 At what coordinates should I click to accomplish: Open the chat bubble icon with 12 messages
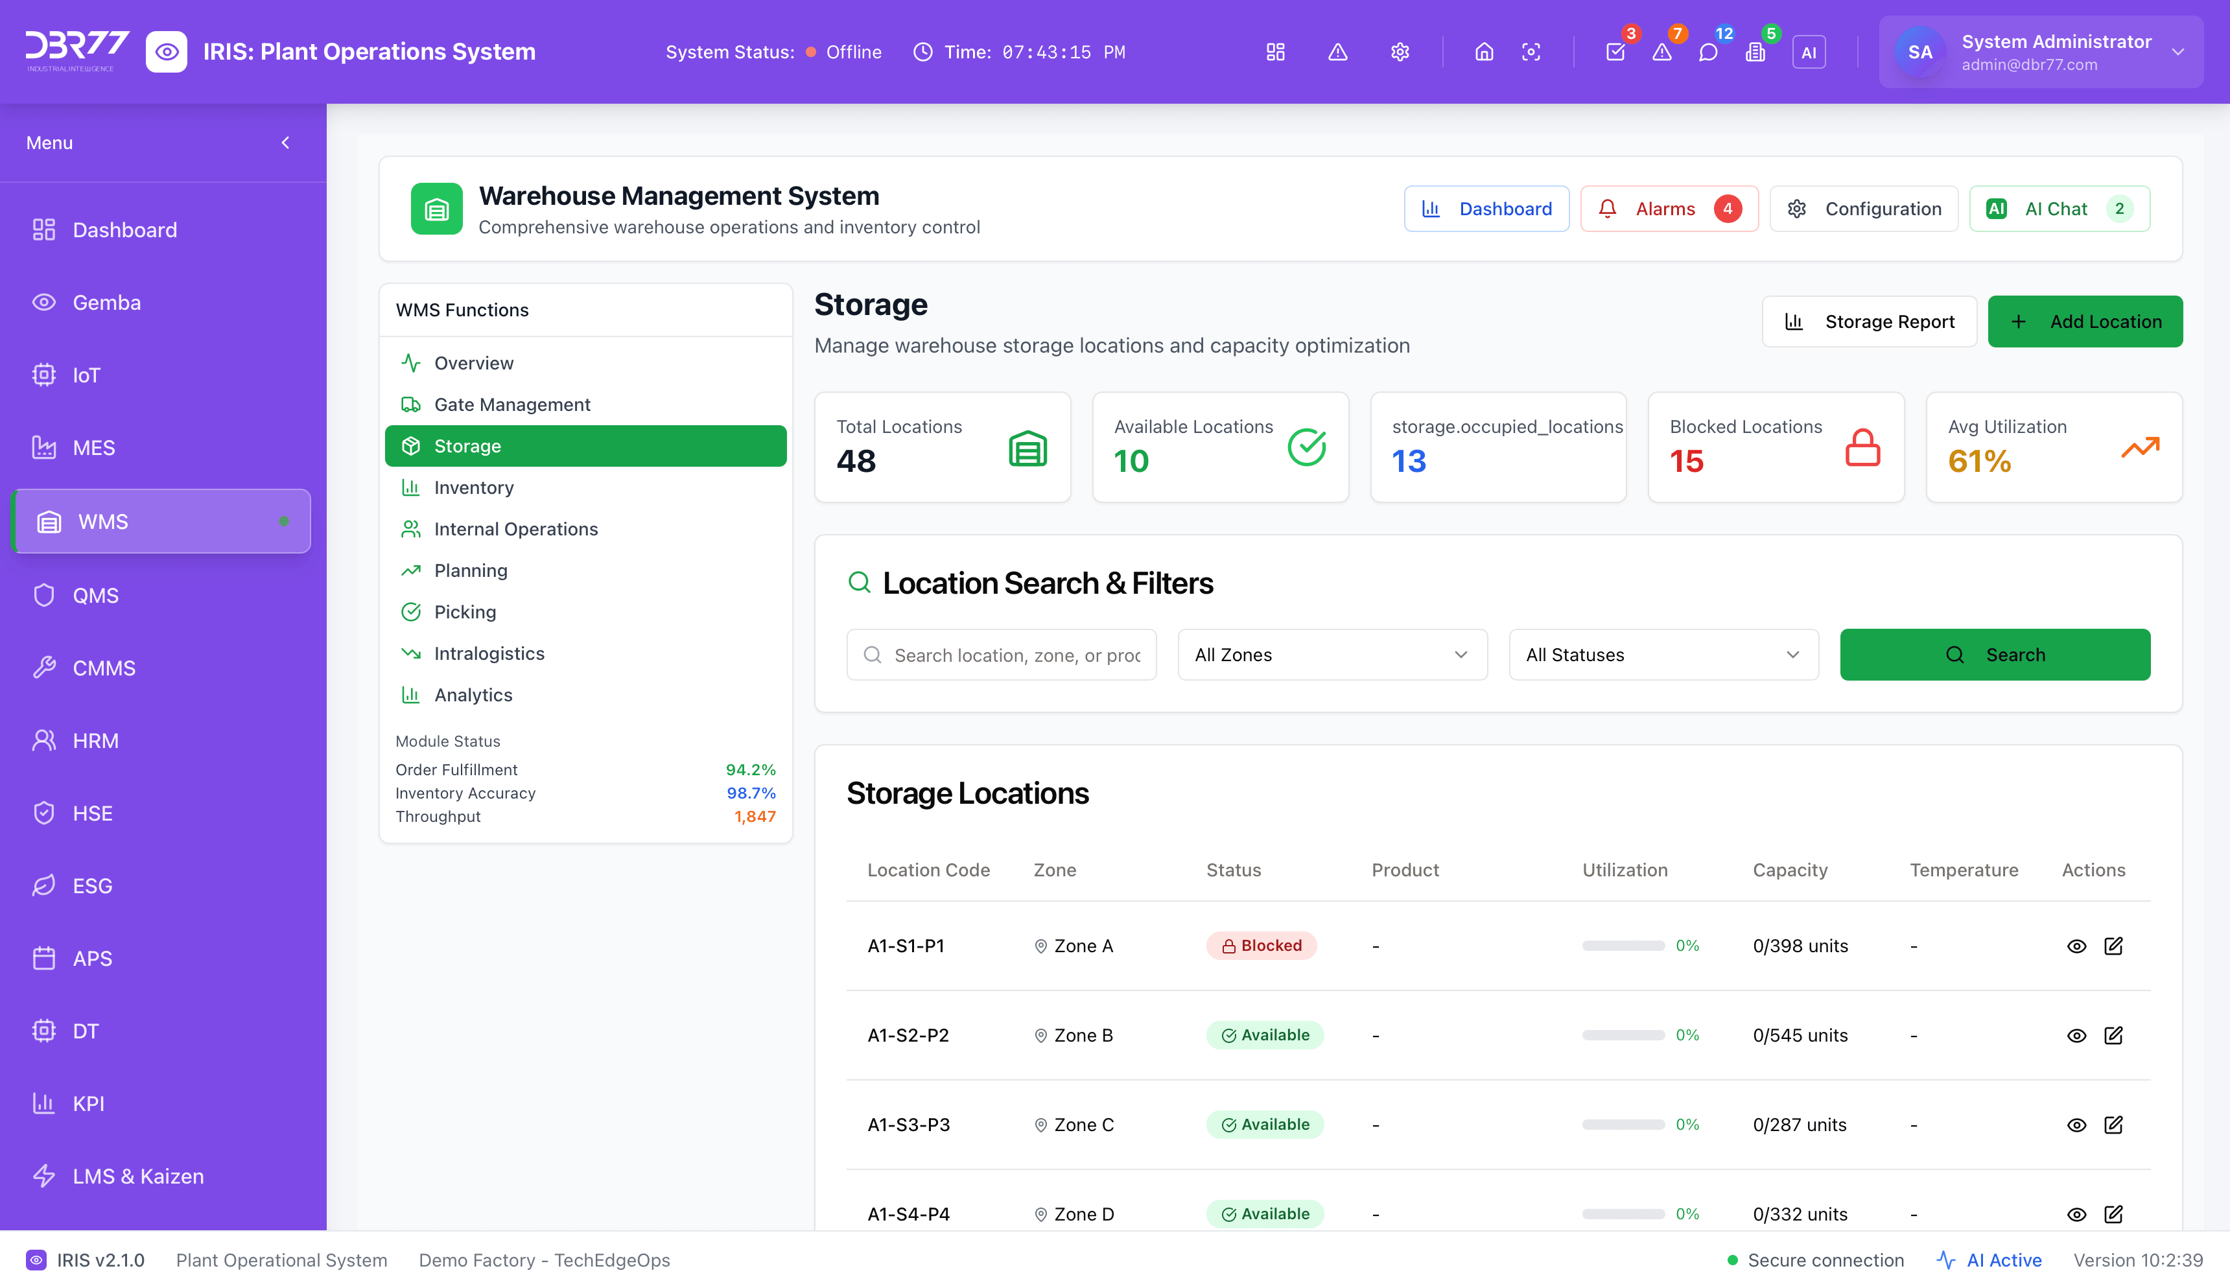(1710, 52)
